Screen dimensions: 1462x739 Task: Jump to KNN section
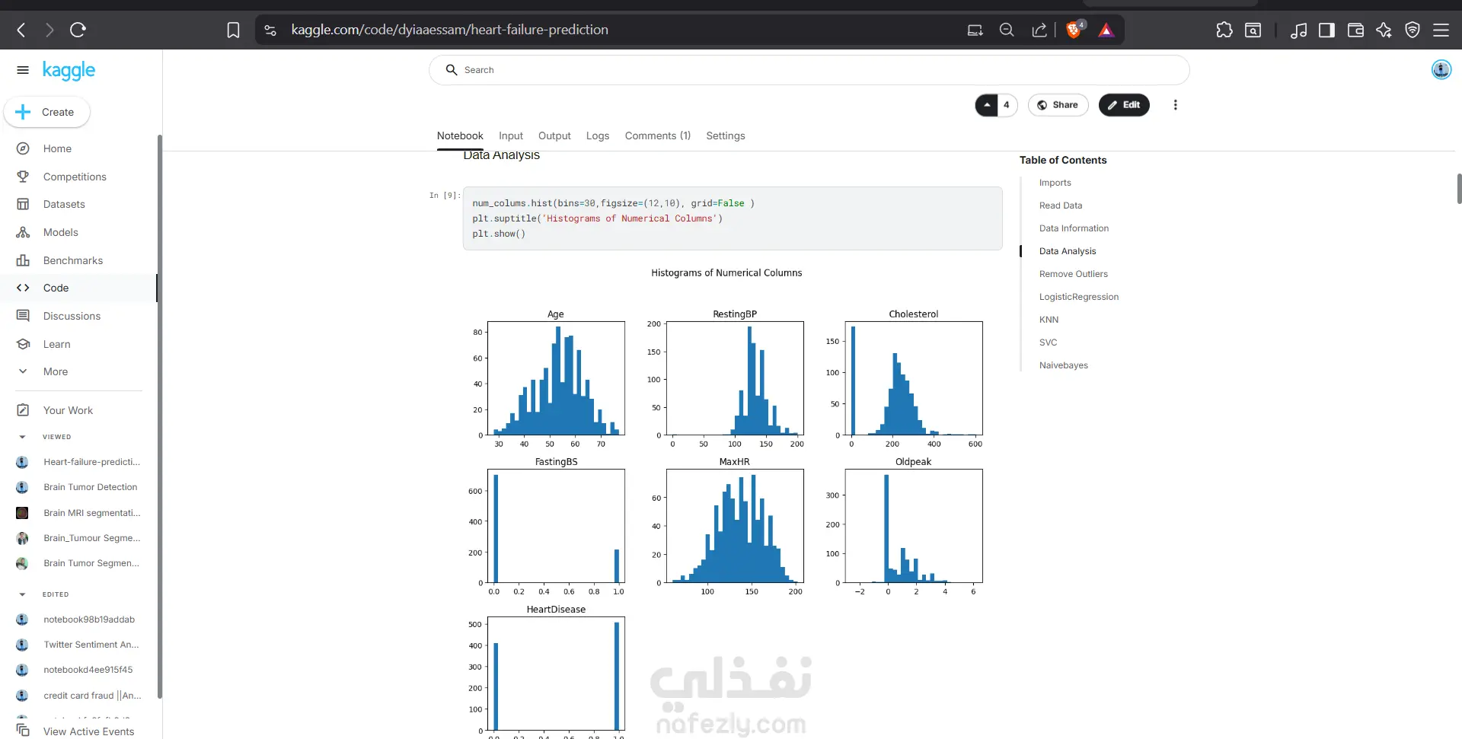pyautogui.click(x=1049, y=320)
